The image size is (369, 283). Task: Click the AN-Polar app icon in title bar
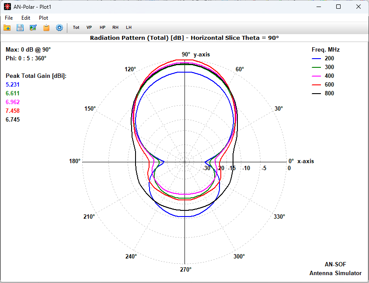[x=7, y=7]
